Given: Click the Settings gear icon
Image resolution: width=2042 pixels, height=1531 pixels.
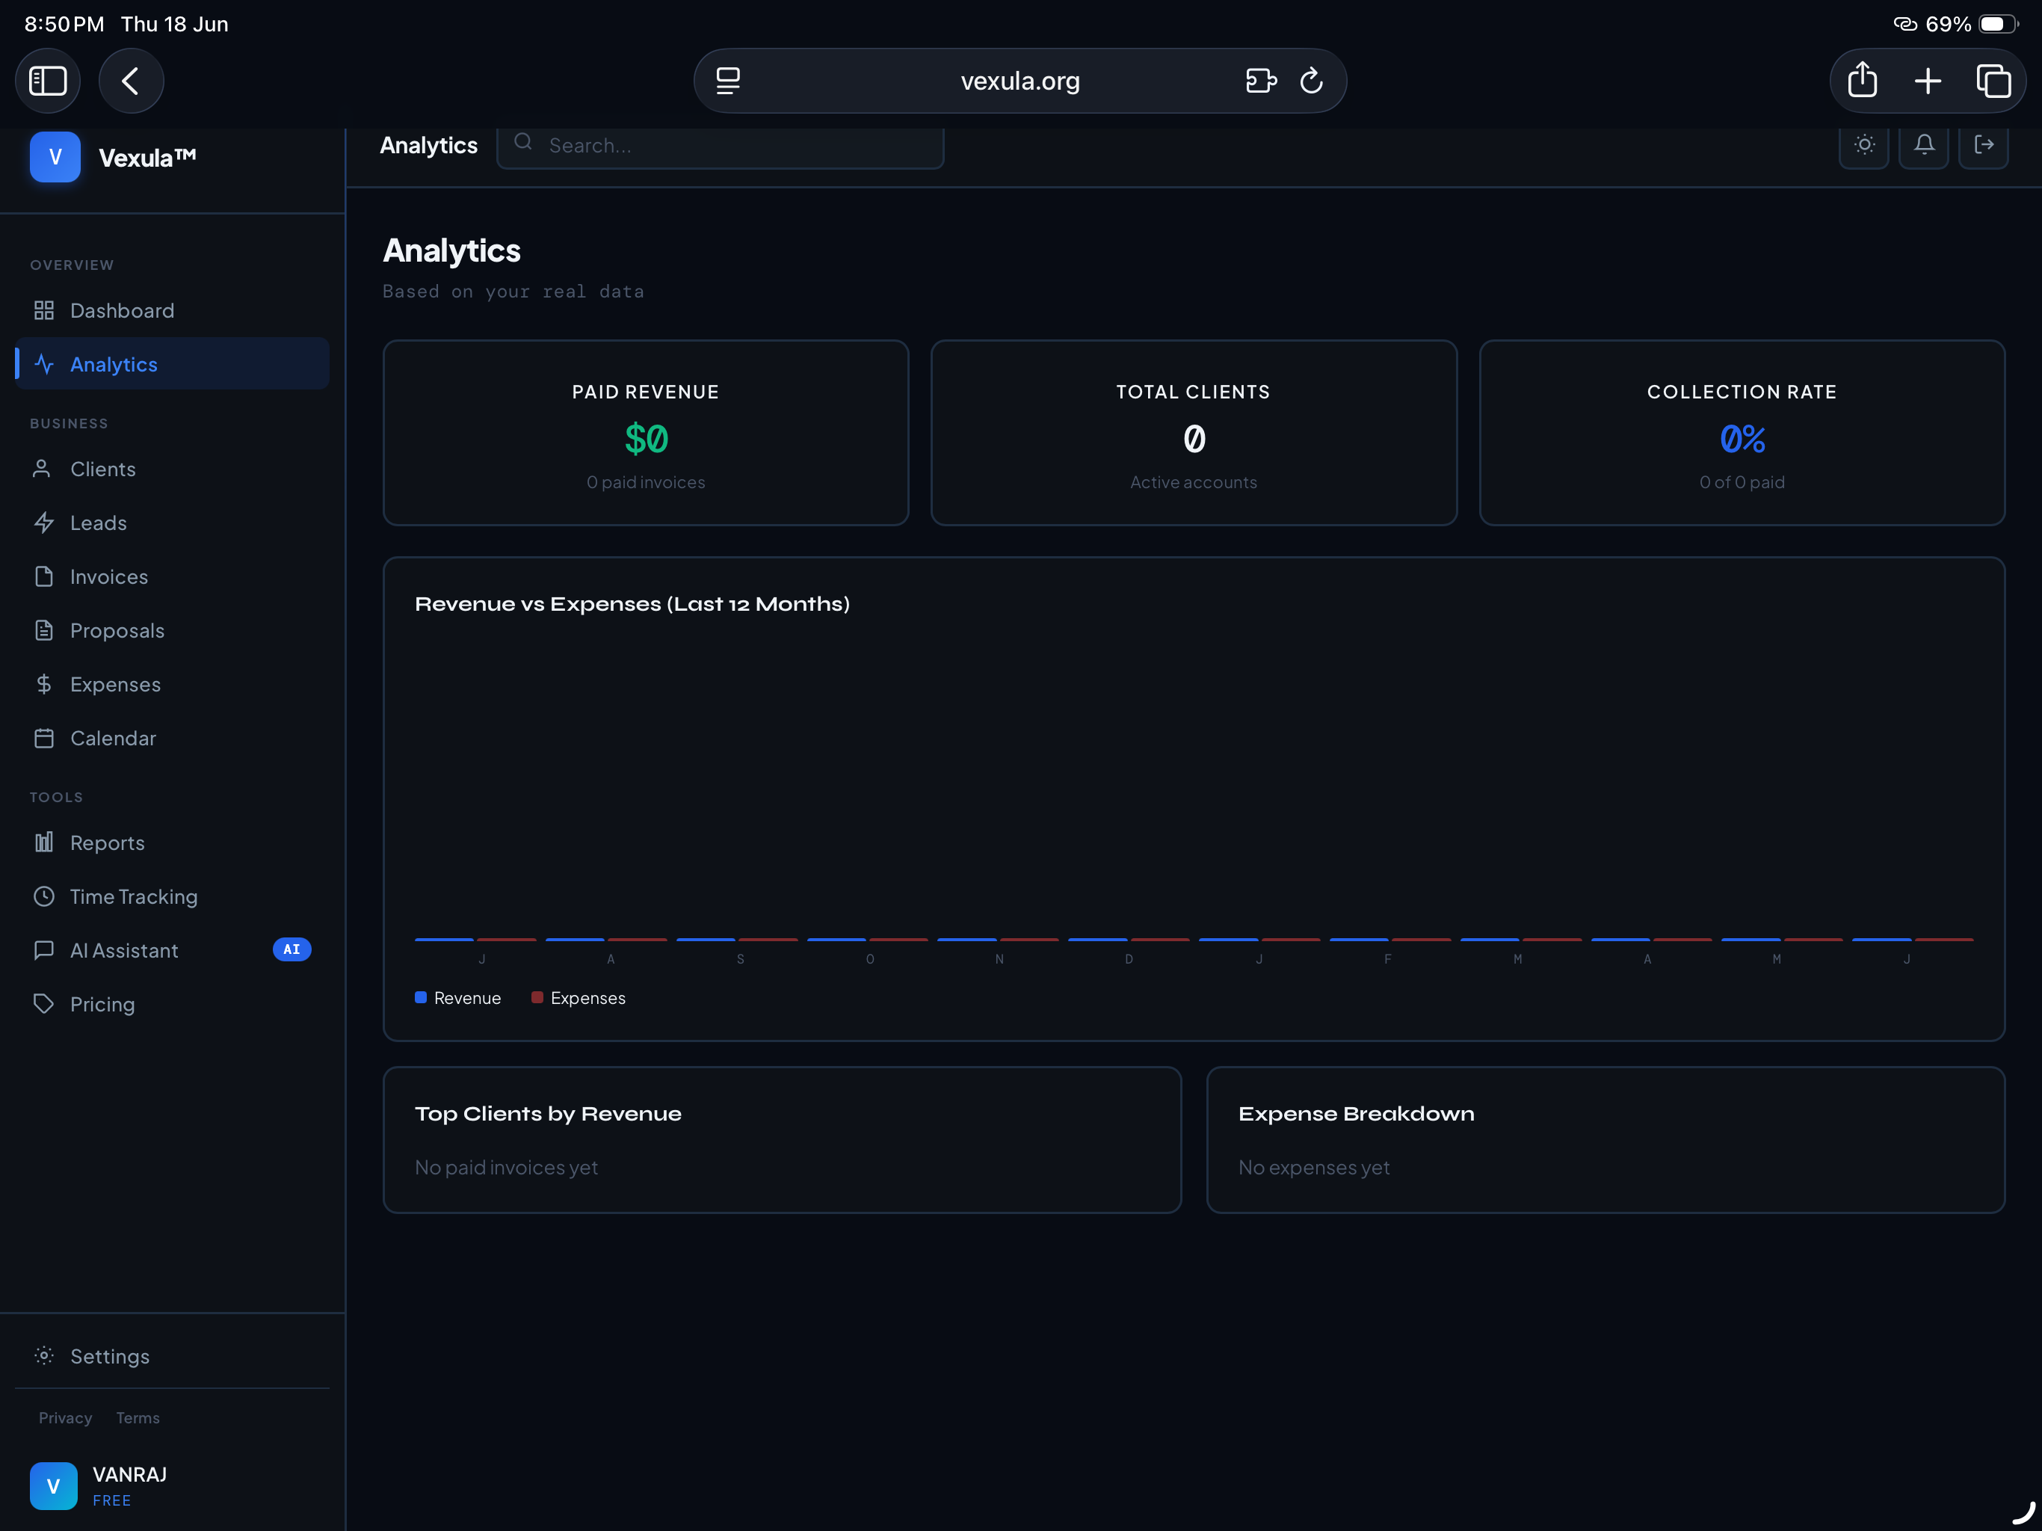Looking at the screenshot, I should pos(43,1355).
